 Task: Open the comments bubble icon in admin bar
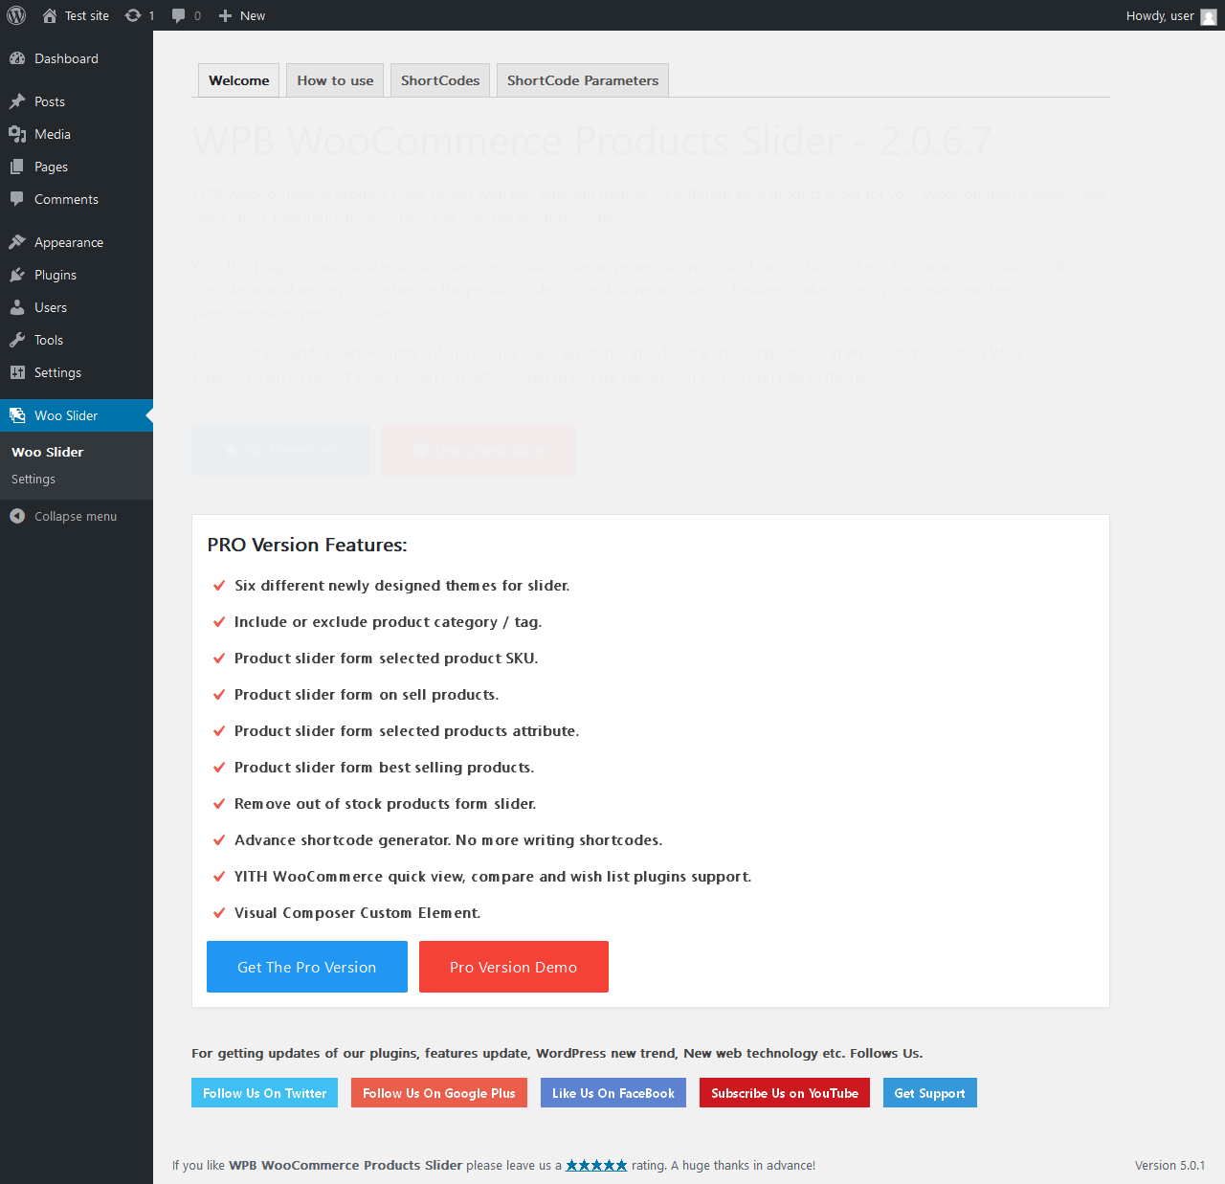[178, 15]
